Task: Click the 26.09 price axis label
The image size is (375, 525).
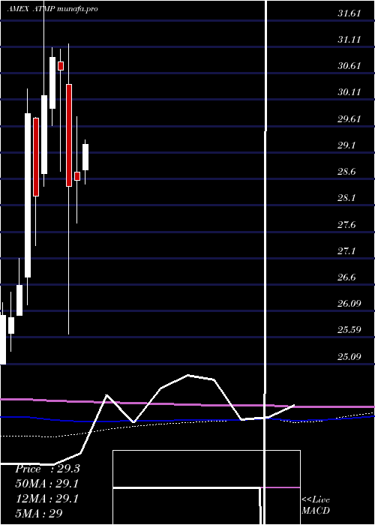Action: click(349, 304)
